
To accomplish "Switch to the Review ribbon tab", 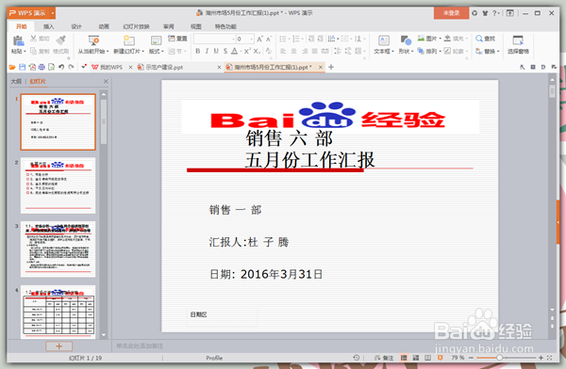I will point(169,26).
